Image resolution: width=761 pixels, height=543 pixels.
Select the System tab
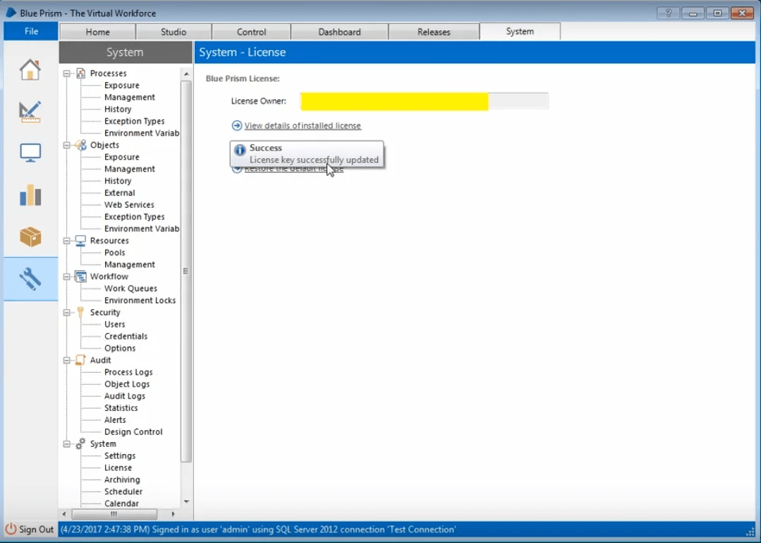(x=520, y=31)
